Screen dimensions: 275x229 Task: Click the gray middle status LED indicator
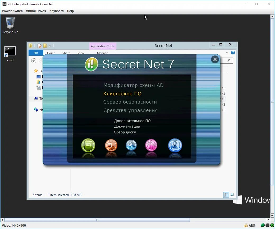(267, 225)
